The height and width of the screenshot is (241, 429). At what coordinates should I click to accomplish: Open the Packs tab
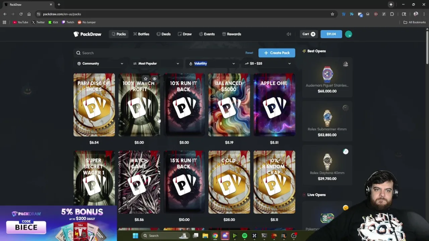click(x=119, y=34)
